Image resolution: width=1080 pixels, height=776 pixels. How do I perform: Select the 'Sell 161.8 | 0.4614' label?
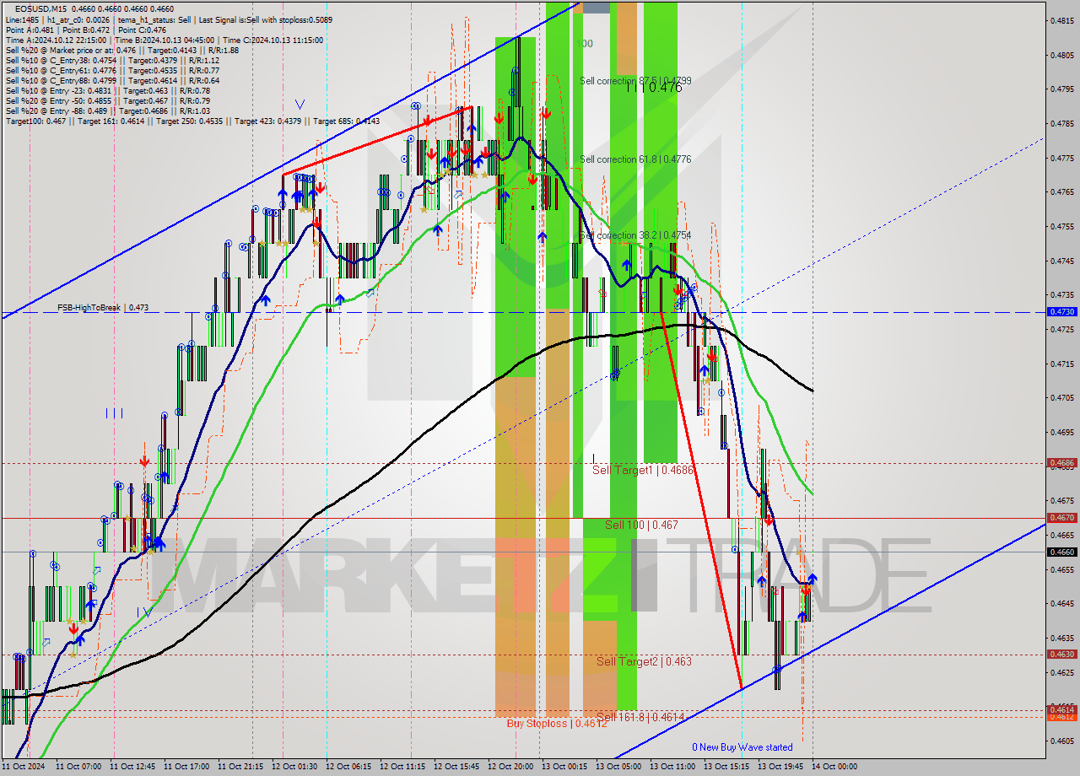640,717
